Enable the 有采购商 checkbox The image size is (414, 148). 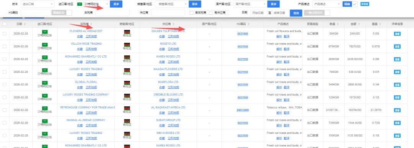191,13
